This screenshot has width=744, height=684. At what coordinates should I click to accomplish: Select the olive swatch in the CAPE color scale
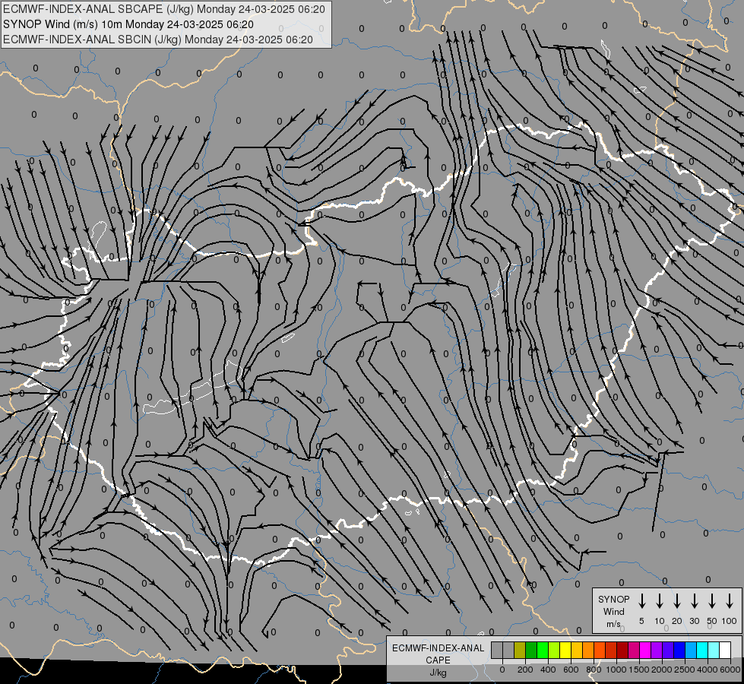(x=520, y=650)
